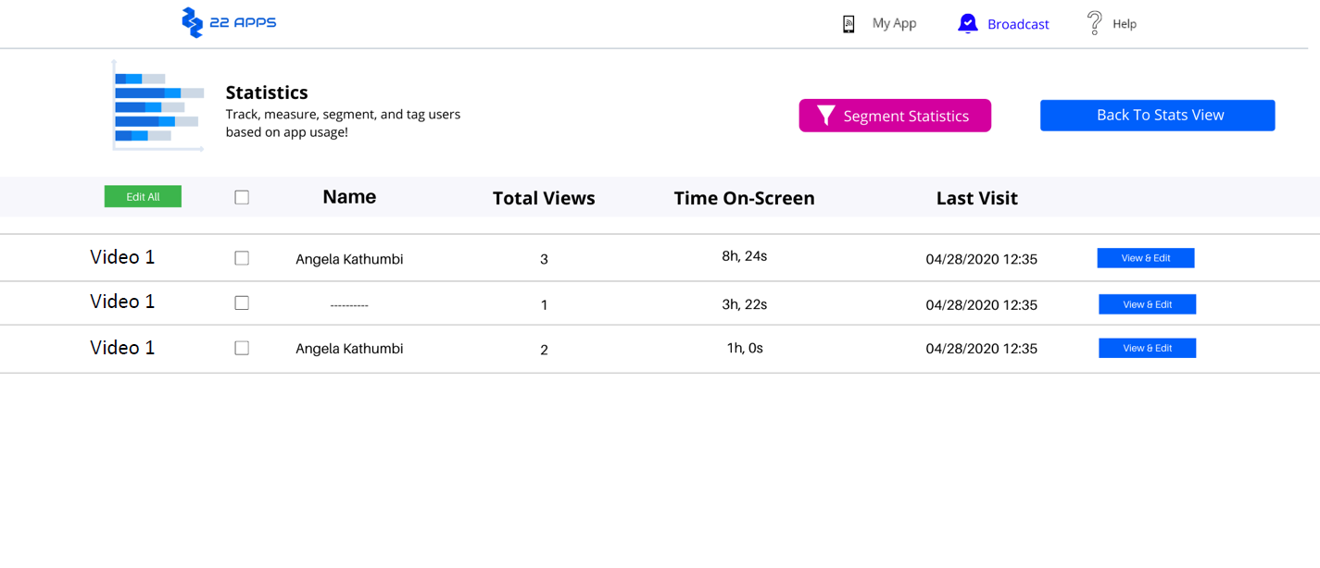
Task: Click the My App phone icon
Action: 849,24
